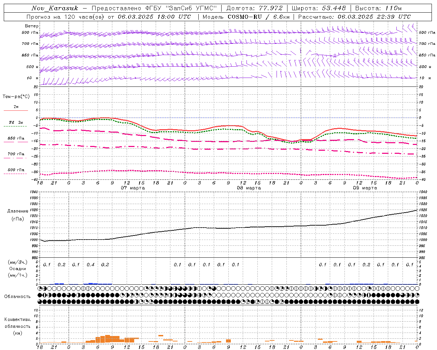
Task: Click the (мм/1ч.) precipitation unit label
Action: pos(18,275)
